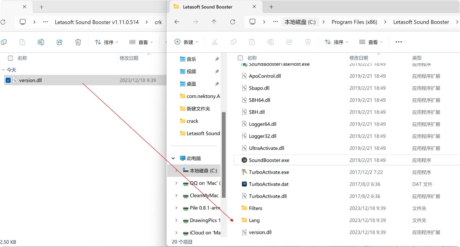Image resolution: width=460 pixels, height=247 pixels.
Task: Click rename icon in the left crk window
Action: click(x=41, y=42)
